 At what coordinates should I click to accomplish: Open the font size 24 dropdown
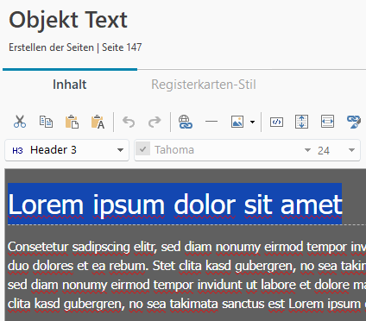tap(351, 150)
